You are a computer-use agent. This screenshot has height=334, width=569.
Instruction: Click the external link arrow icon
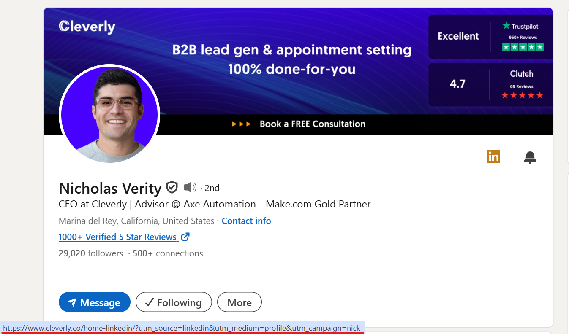click(185, 237)
